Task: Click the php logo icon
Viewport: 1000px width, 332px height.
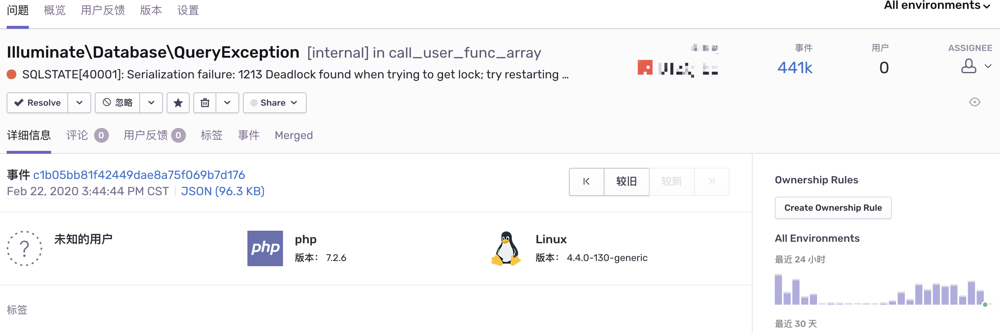Action: click(x=265, y=248)
